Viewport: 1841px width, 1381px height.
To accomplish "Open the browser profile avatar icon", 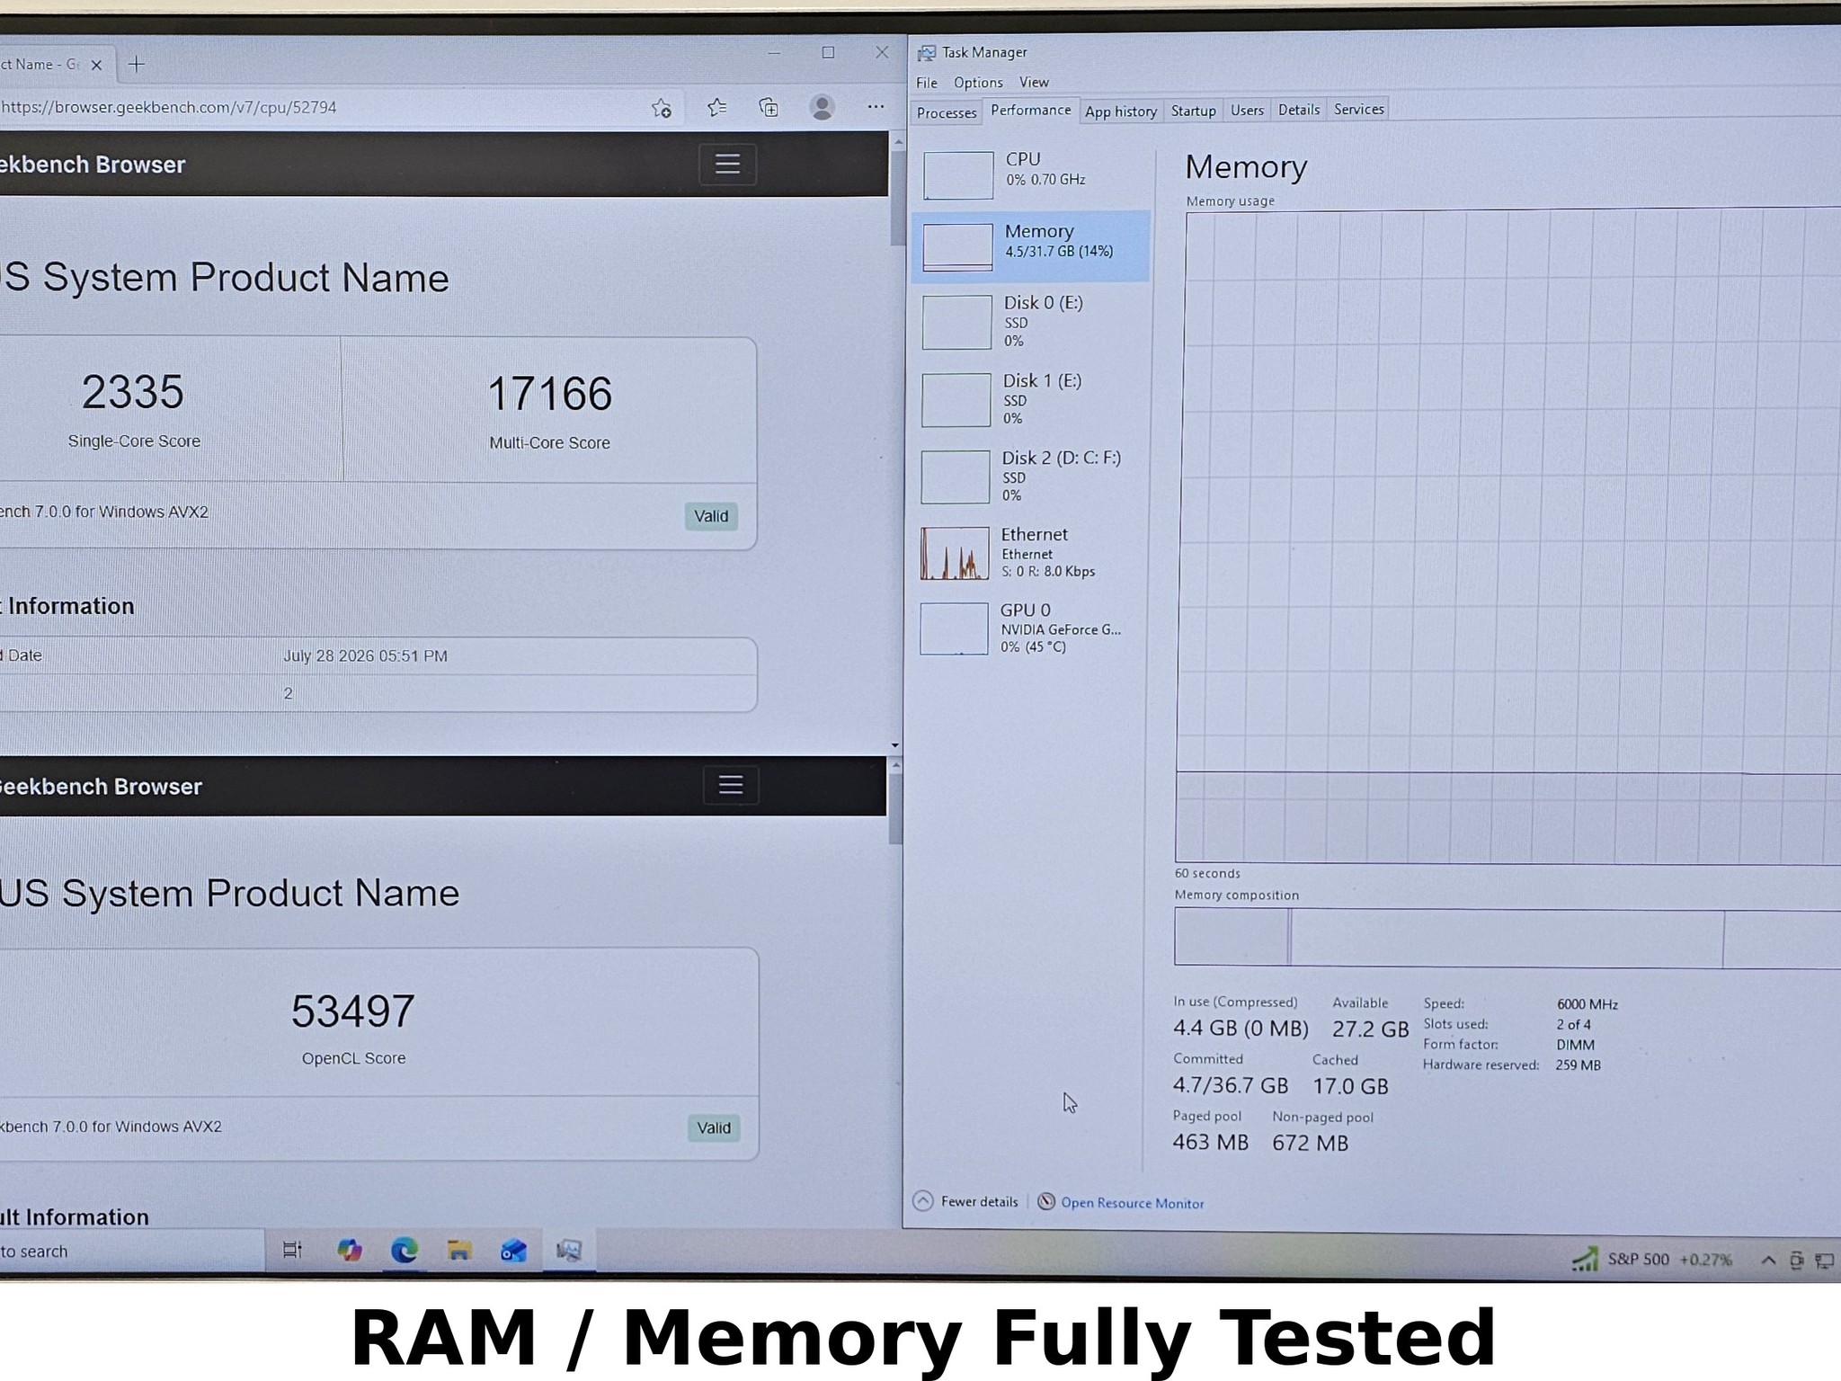I will coord(822,108).
